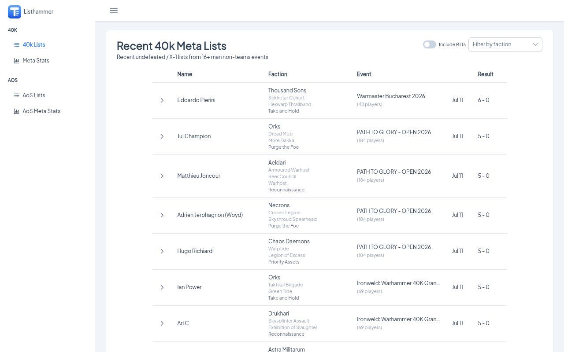The width and height of the screenshot is (564, 352).
Task: Select the name Hugo Richiardi
Action: tap(195, 251)
